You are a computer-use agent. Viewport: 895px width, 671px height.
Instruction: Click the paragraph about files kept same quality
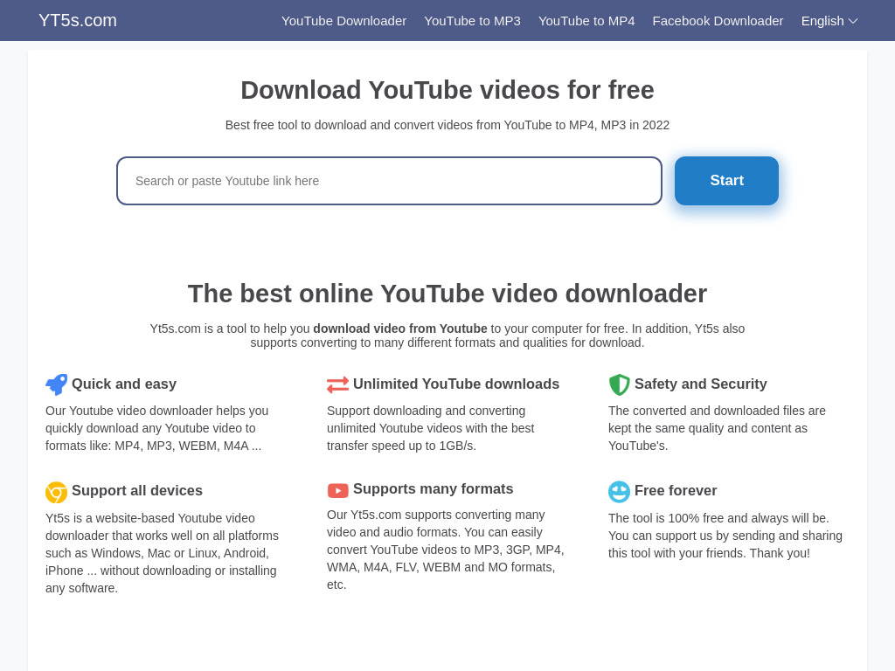click(x=717, y=428)
